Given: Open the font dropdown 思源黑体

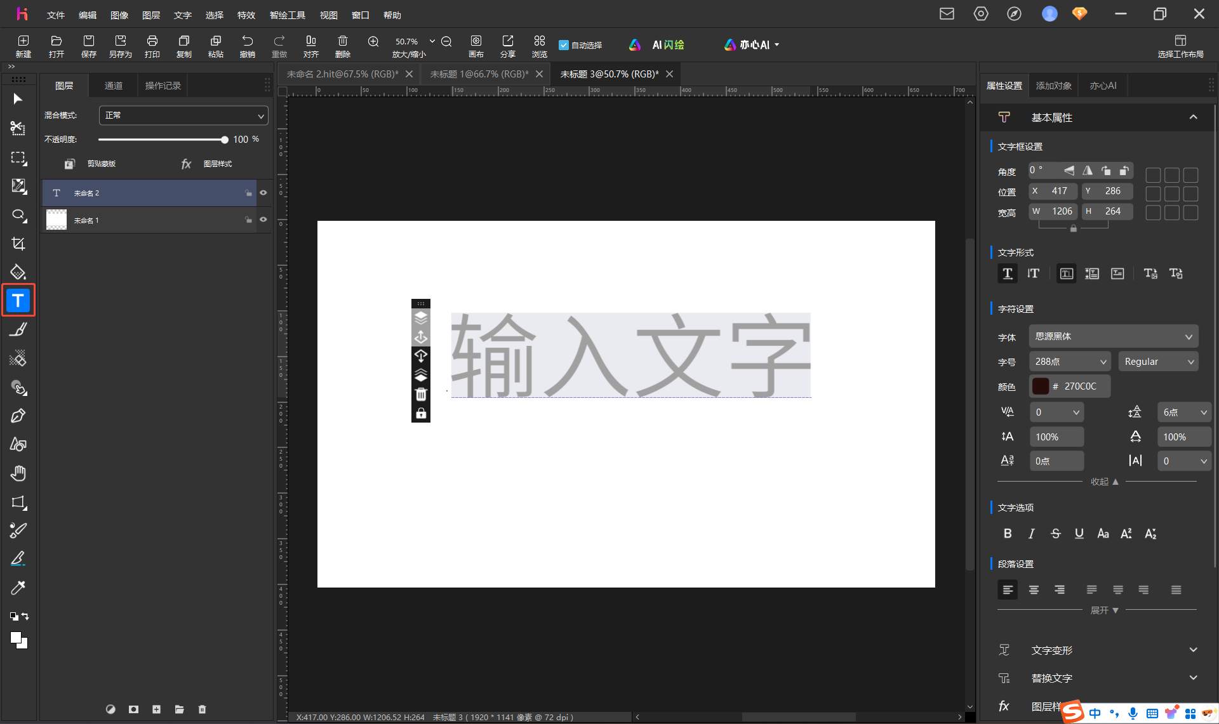Looking at the screenshot, I should pos(1114,336).
